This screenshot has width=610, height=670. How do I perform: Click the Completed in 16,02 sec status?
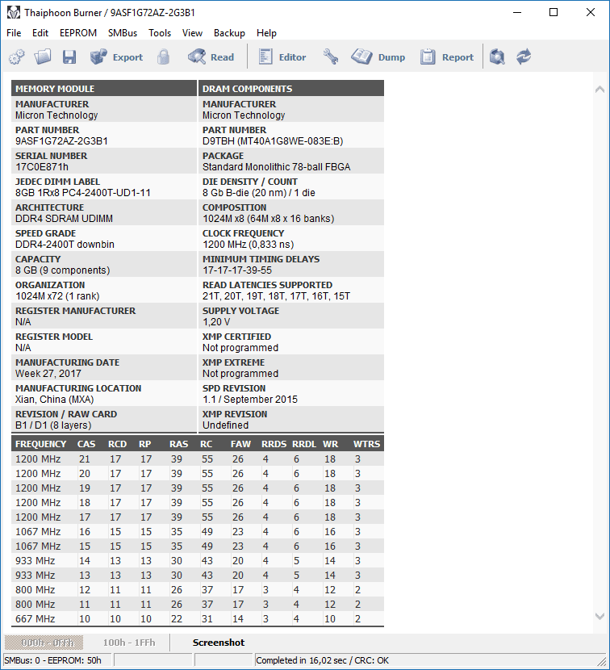(323, 660)
